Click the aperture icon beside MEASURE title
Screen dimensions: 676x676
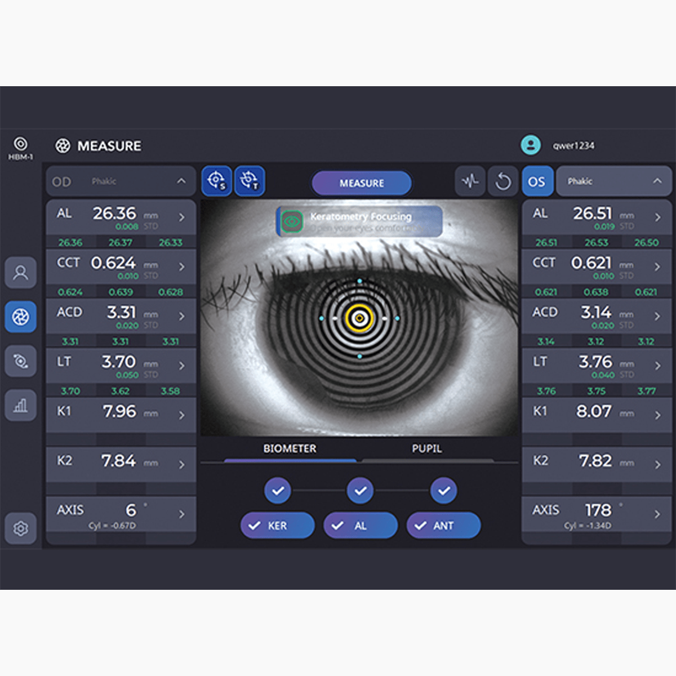63,146
